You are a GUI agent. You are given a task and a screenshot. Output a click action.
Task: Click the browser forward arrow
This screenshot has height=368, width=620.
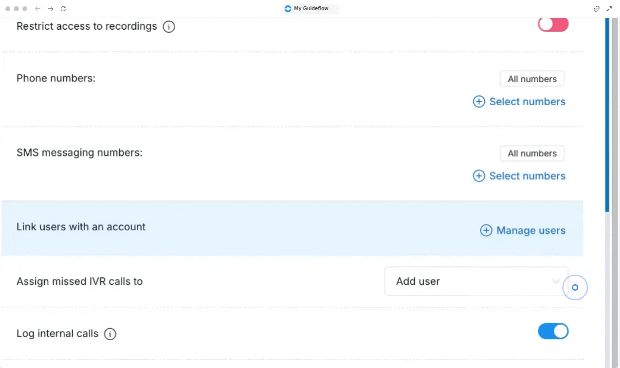click(51, 9)
